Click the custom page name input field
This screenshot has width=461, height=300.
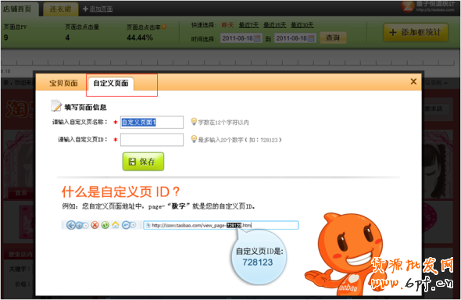pos(152,122)
